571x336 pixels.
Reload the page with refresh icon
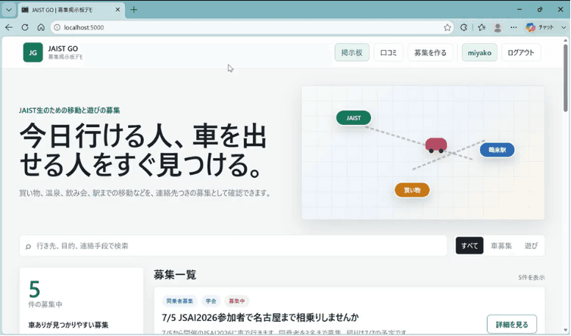[25, 27]
